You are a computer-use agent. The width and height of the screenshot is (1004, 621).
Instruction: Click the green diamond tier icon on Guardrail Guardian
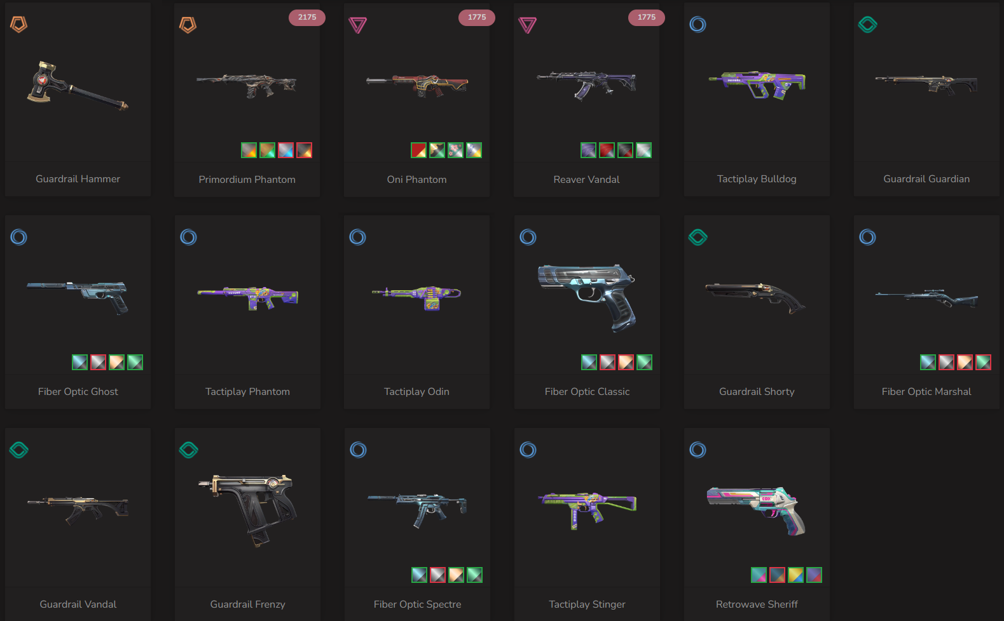(x=867, y=25)
